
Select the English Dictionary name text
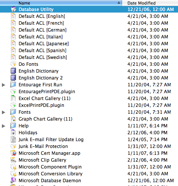click(38, 71)
